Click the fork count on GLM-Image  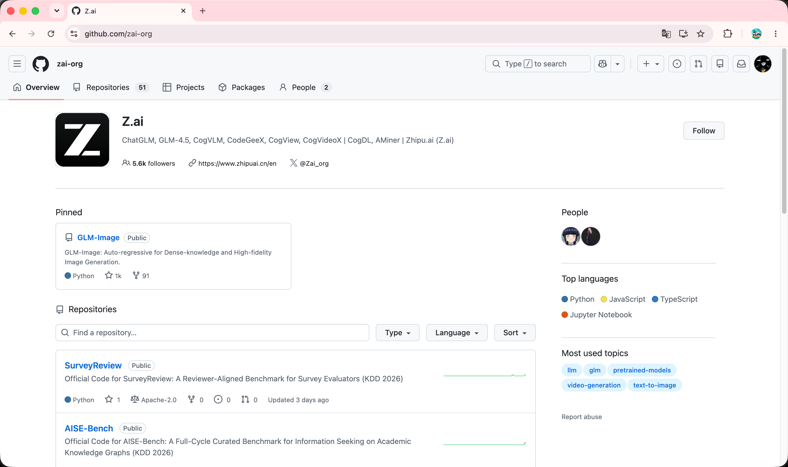point(141,276)
